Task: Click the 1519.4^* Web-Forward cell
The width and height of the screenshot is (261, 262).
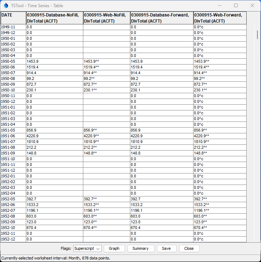Action: coord(220,67)
